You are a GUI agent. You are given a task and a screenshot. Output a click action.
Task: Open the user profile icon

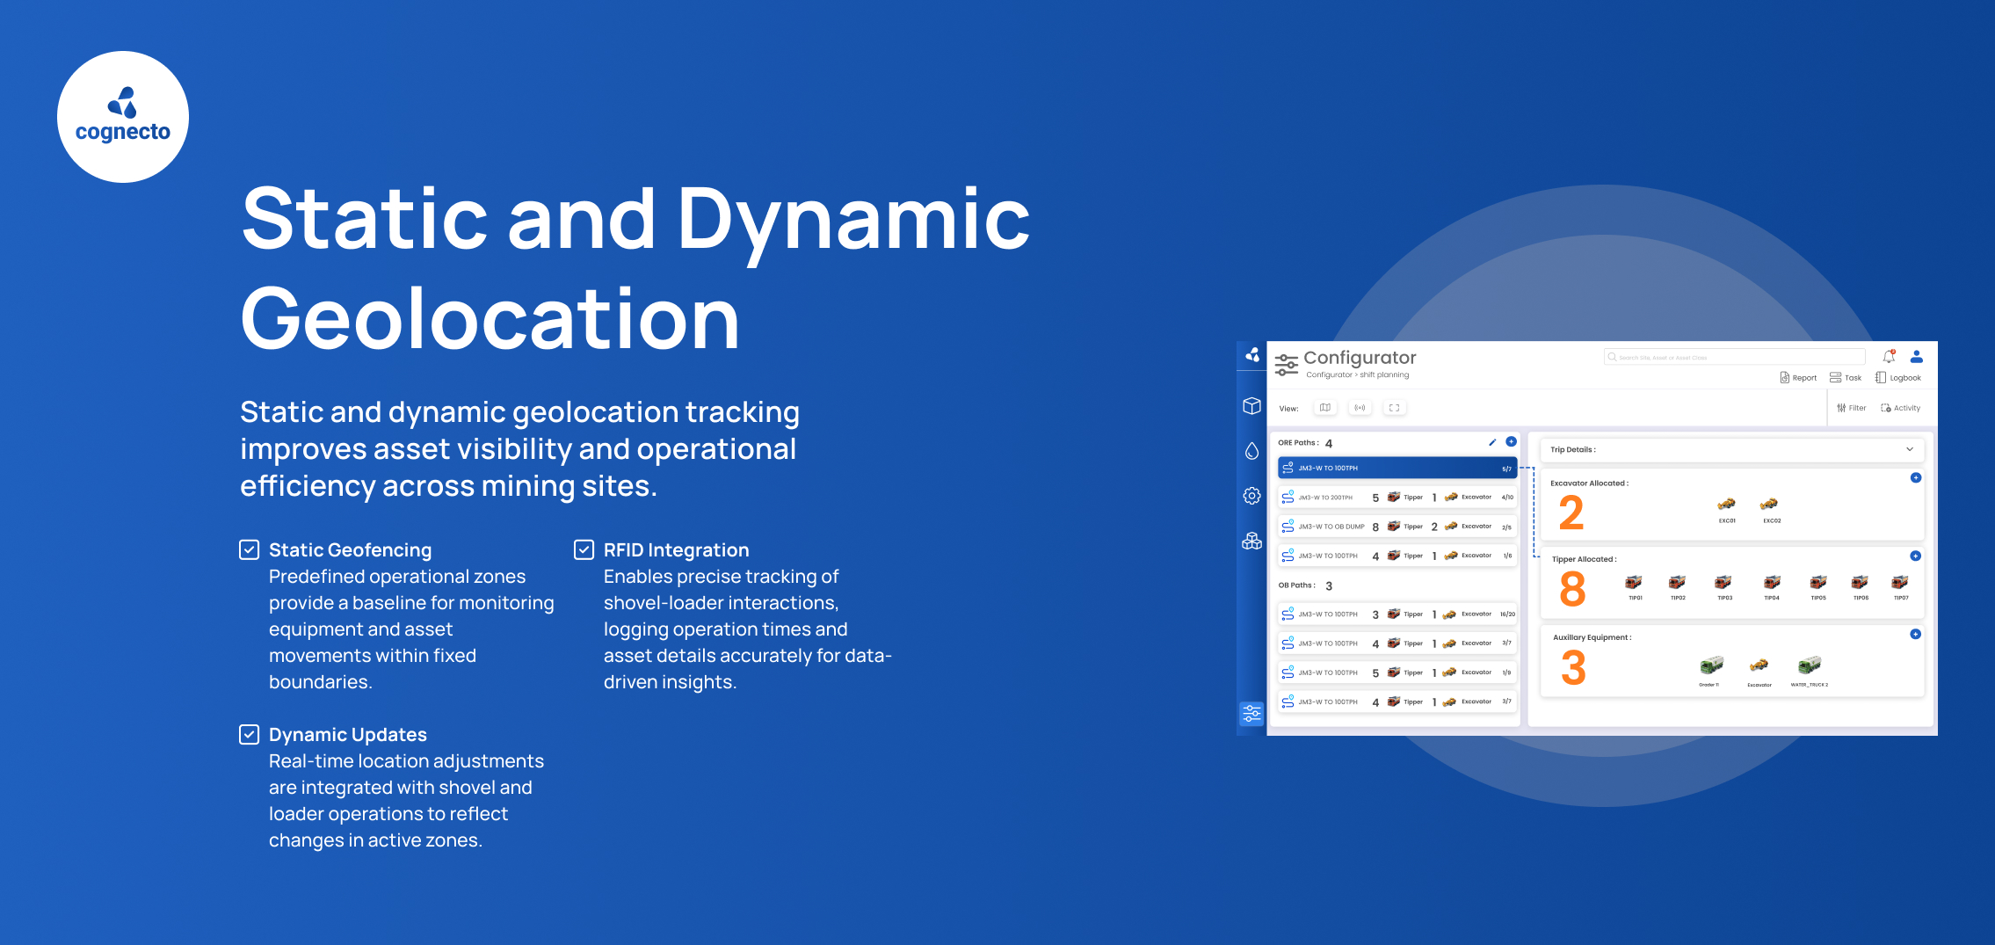1917,357
